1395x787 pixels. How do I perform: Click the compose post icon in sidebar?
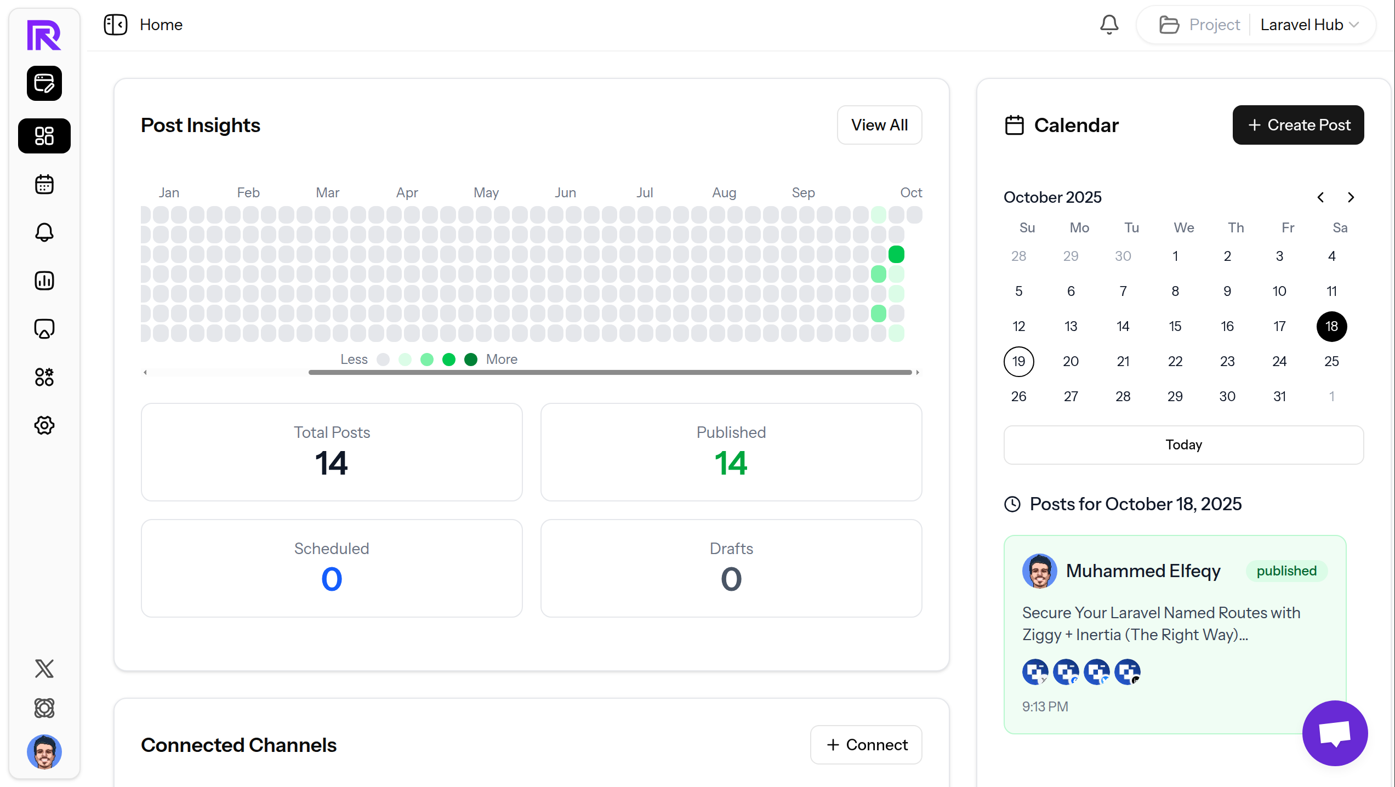pos(44,83)
